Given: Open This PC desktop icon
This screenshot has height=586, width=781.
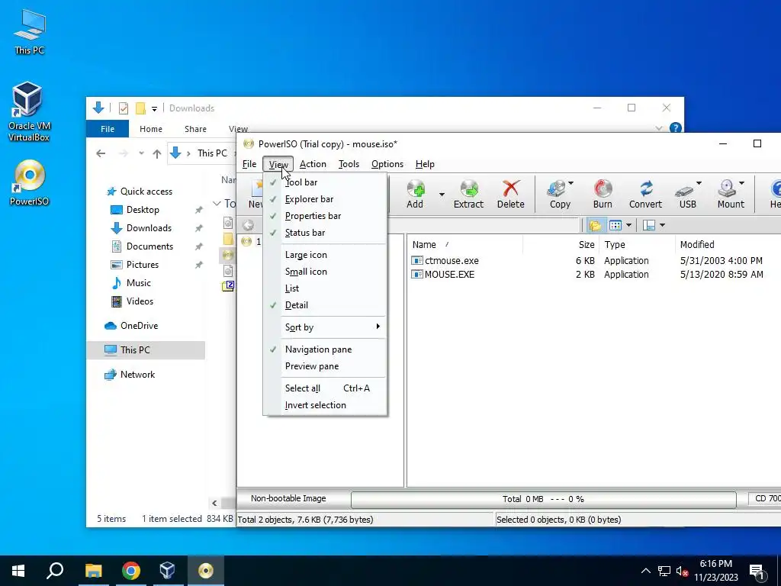Looking at the screenshot, I should coord(30,32).
